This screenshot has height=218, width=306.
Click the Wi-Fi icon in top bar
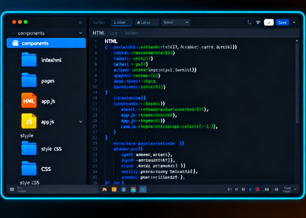tap(258, 22)
